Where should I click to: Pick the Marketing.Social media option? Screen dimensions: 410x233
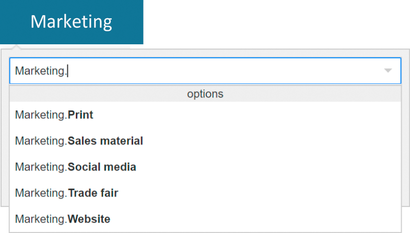pos(205,167)
